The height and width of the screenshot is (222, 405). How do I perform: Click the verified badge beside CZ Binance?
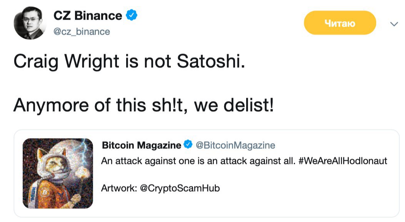132,16
